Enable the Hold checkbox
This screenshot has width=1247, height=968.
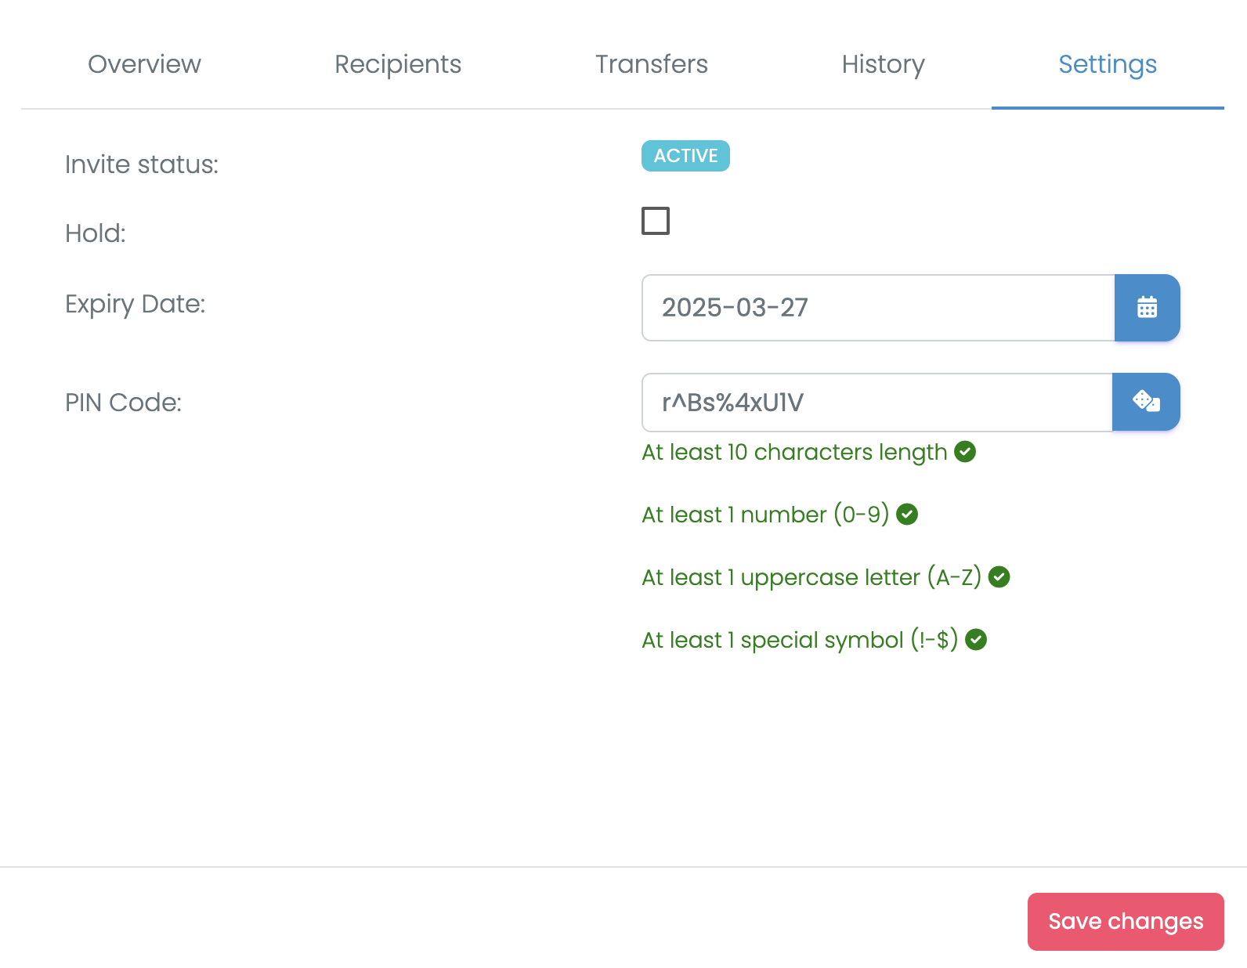point(656,221)
